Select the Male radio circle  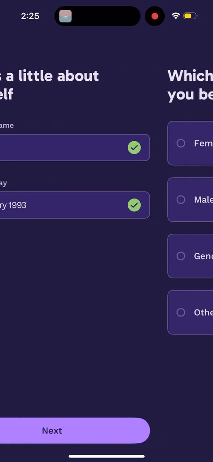(181, 199)
